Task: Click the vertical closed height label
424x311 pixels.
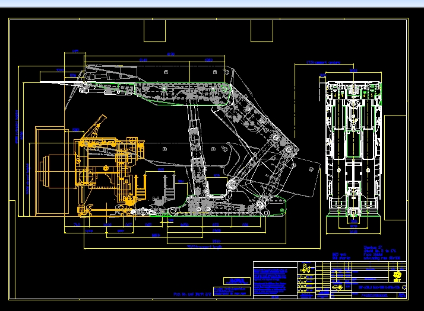Action: (x=27, y=179)
